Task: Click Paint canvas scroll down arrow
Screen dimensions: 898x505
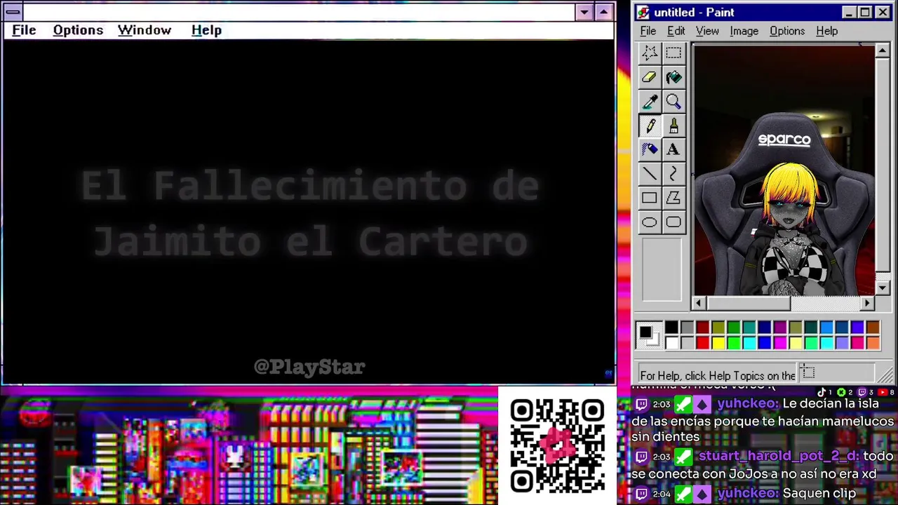Action: 883,288
